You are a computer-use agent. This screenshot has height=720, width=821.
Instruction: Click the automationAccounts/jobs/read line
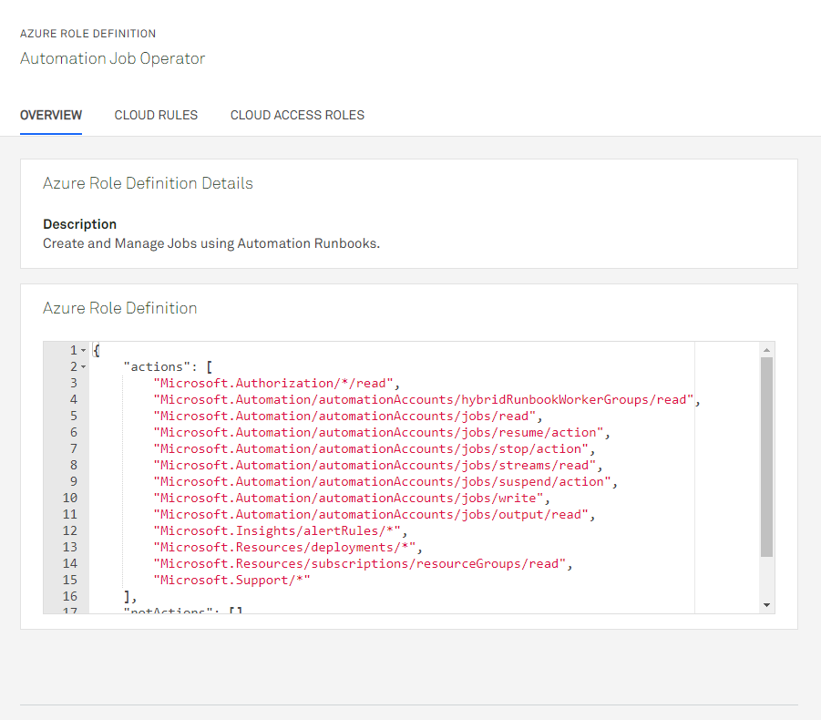point(348,416)
